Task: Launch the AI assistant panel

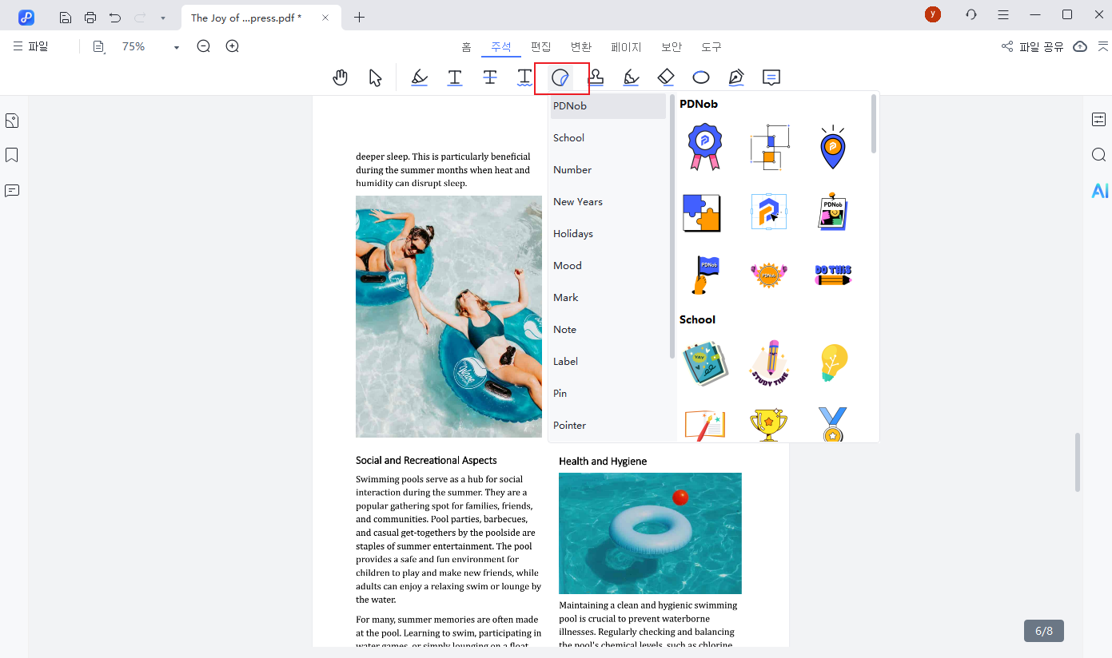Action: click(x=1100, y=190)
